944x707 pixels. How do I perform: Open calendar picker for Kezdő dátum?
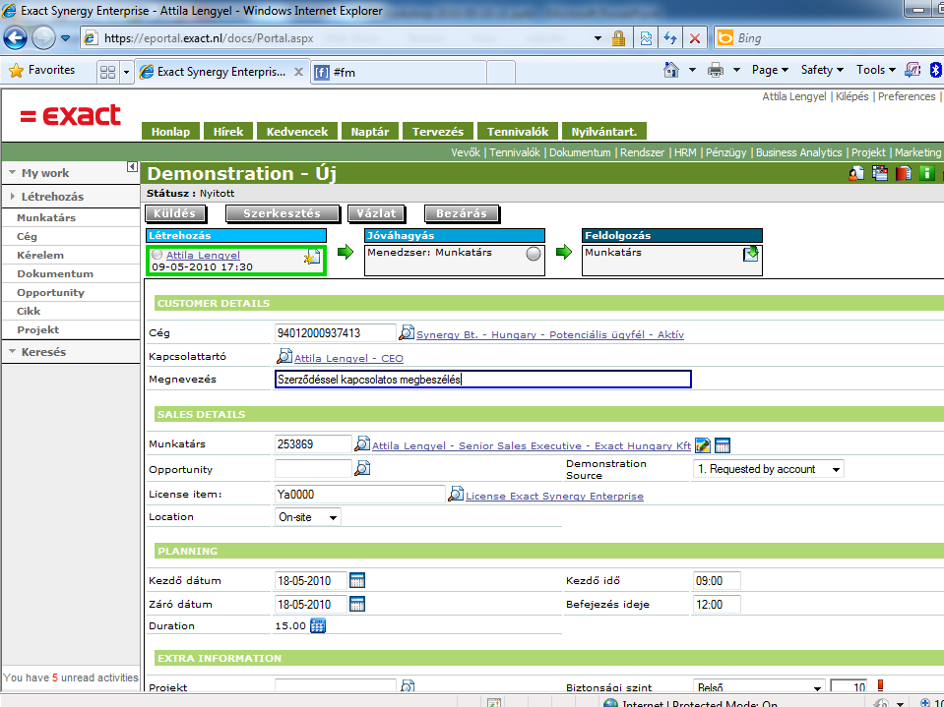pos(357,580)
